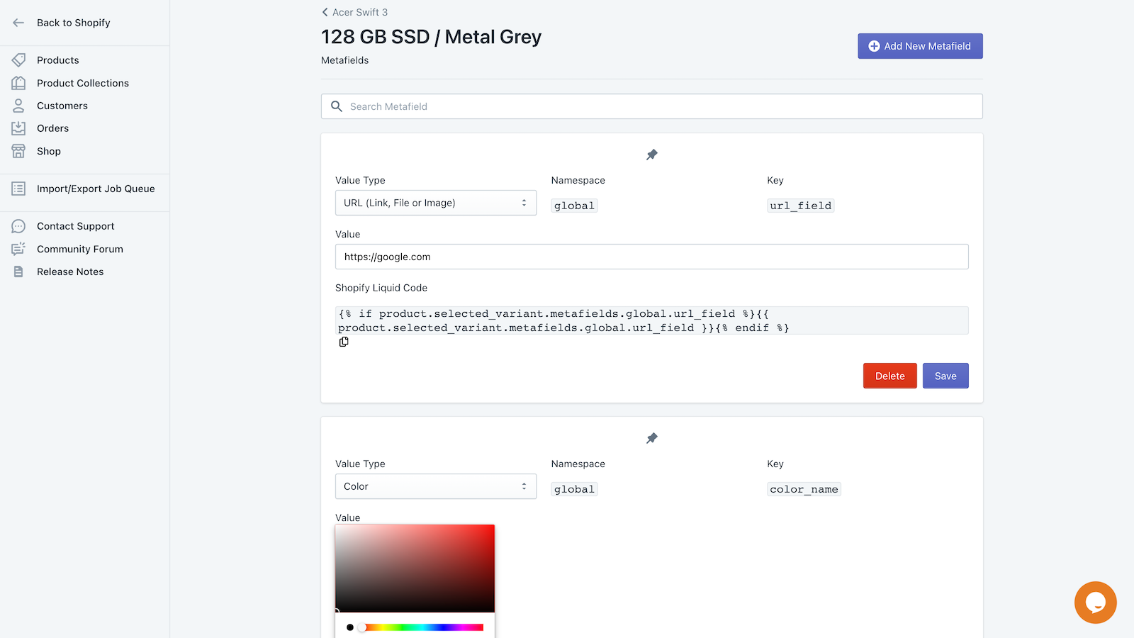This screenshot has width=1134, height=638.
Task: Delete the url_field metafield
Action: click(x=889, y=376)
